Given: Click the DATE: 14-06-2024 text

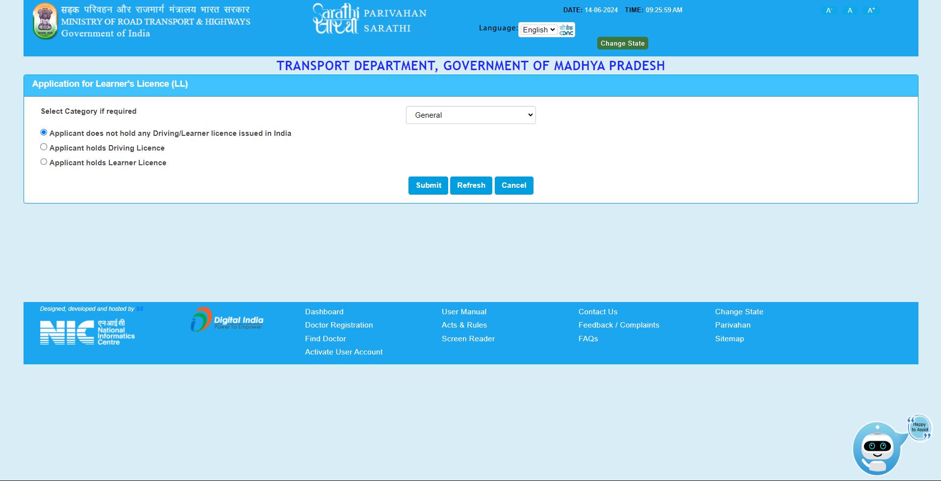Looking at the screenshot, I should point(590,10).
